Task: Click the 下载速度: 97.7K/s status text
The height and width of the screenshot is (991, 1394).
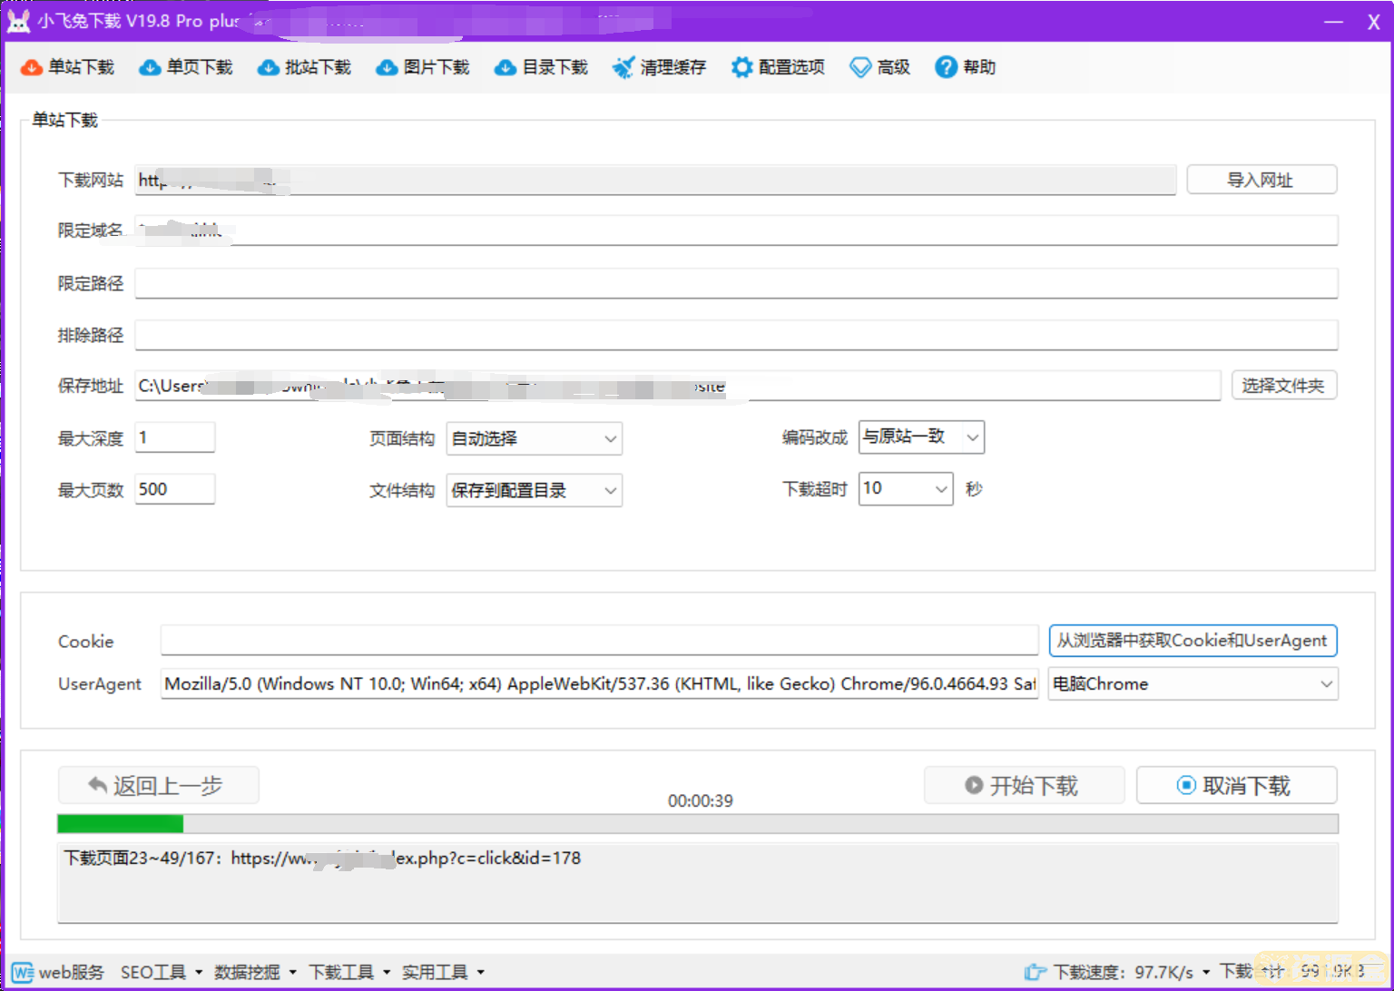Action: click(1124, 972)
